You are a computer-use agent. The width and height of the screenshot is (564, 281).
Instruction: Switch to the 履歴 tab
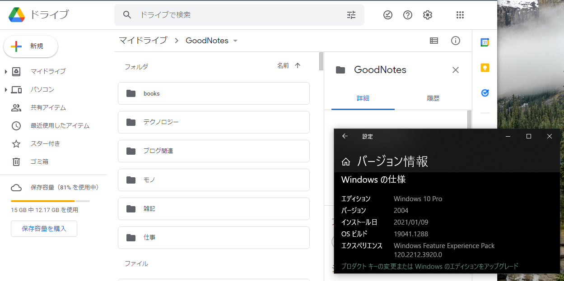click(x=433, y=98)
